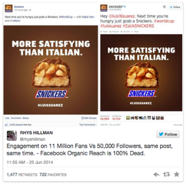Click the Facebook like thumbs-up icon
This screenshot has width=186, height=184.
coord(7,125)
